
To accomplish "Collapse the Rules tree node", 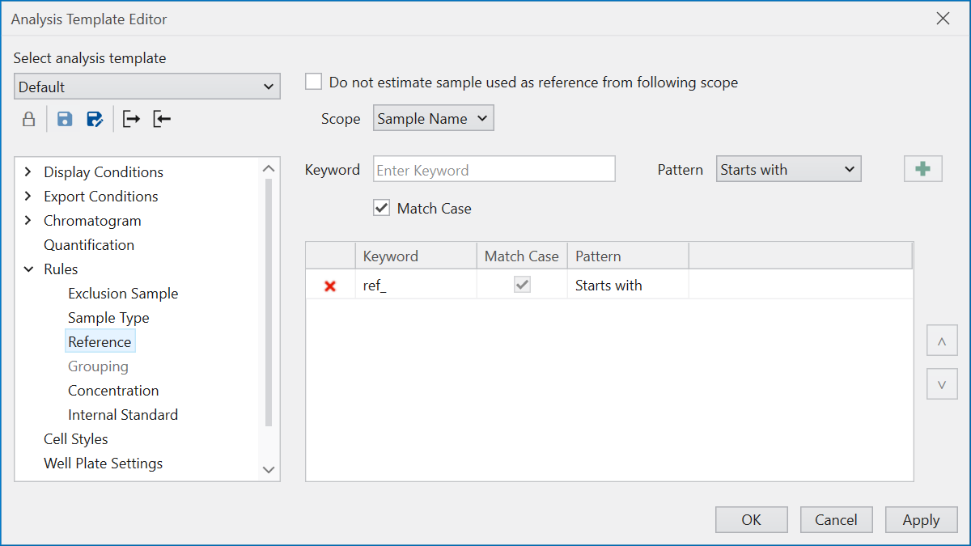I will pos(28,269).
